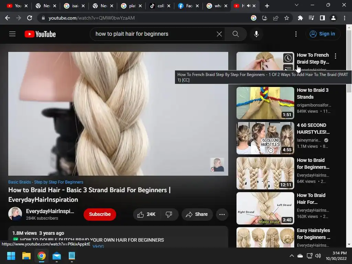
Task: Open the tab search dropdown chevron
Action: [x=297, y=5]
